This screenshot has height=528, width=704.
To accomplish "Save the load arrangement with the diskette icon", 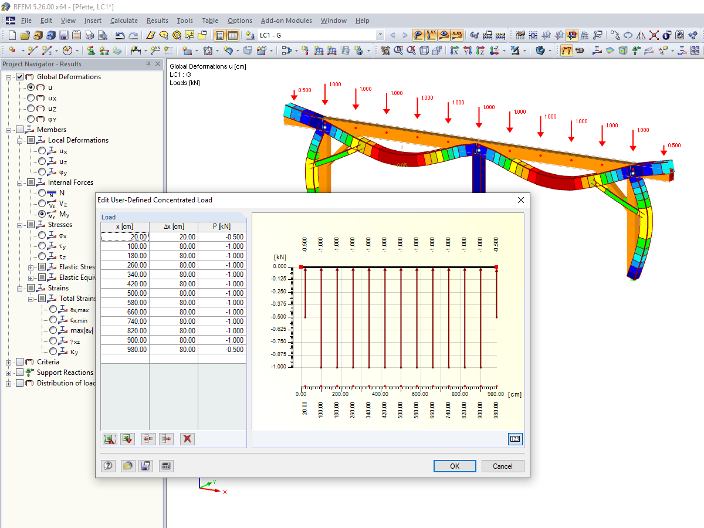I will coord(145,465).
